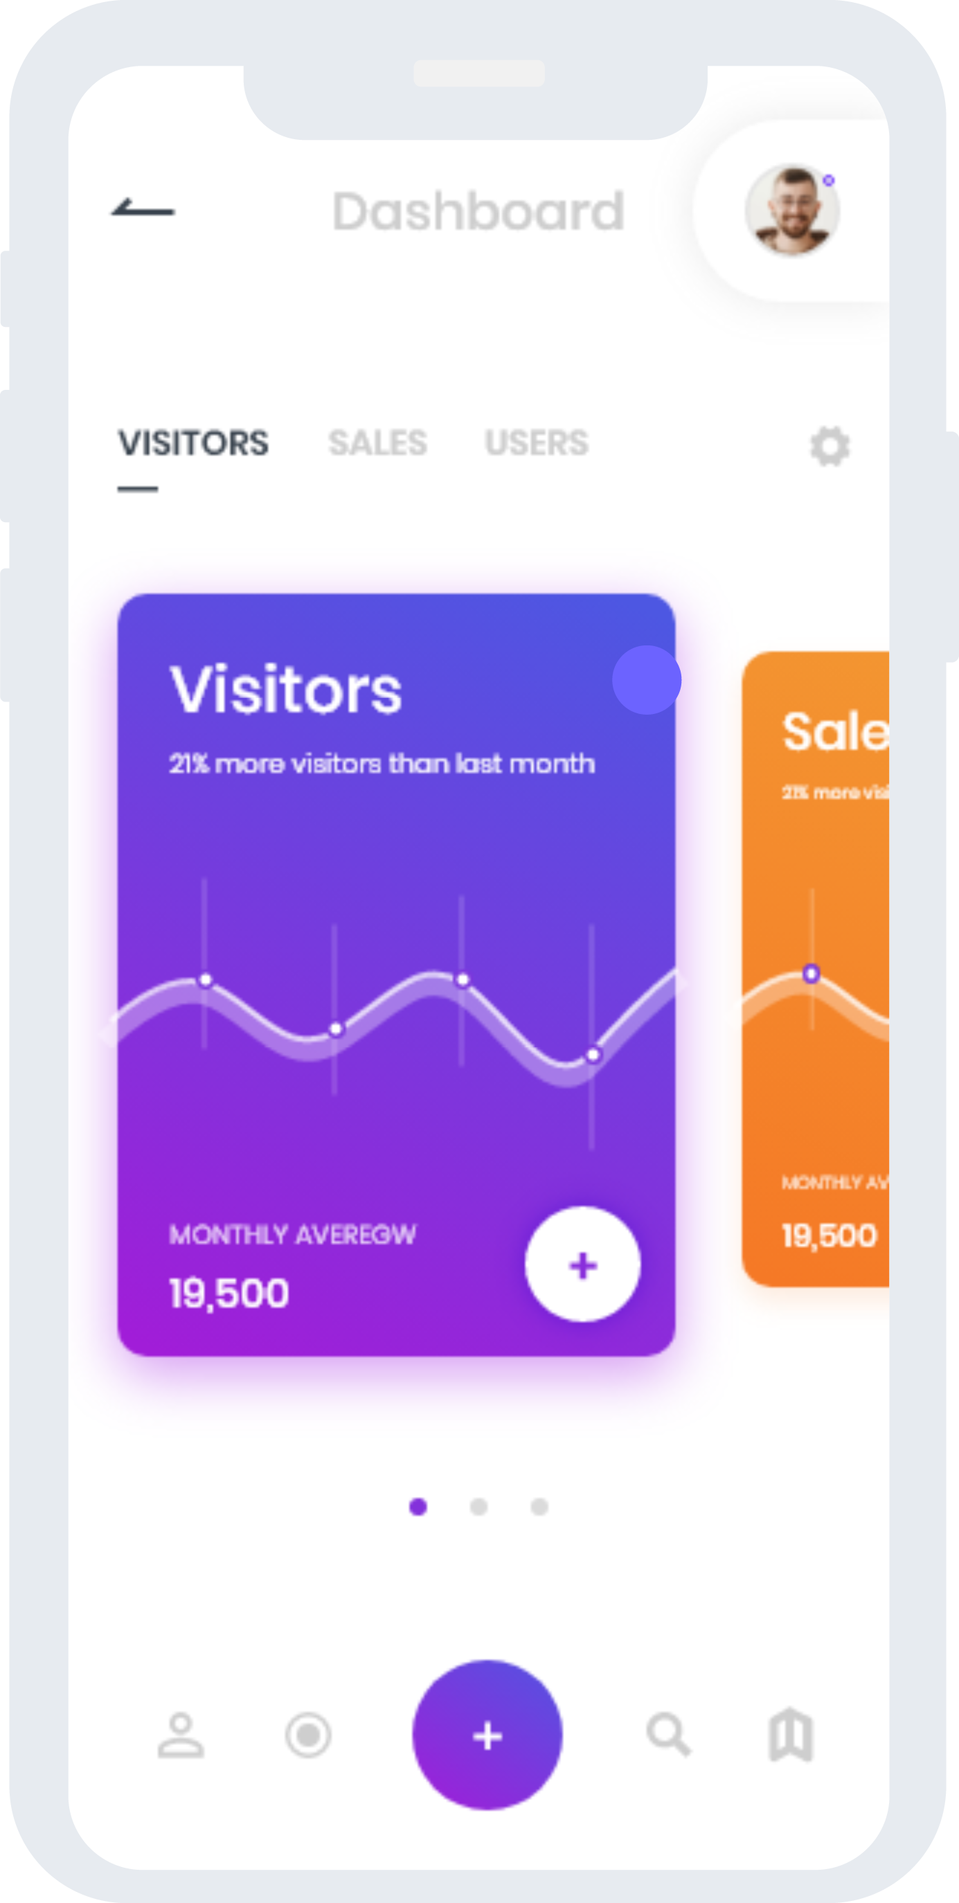Switch to the USERS tab
Screen dimensions: 959x1903
click(x=537, y=443)
